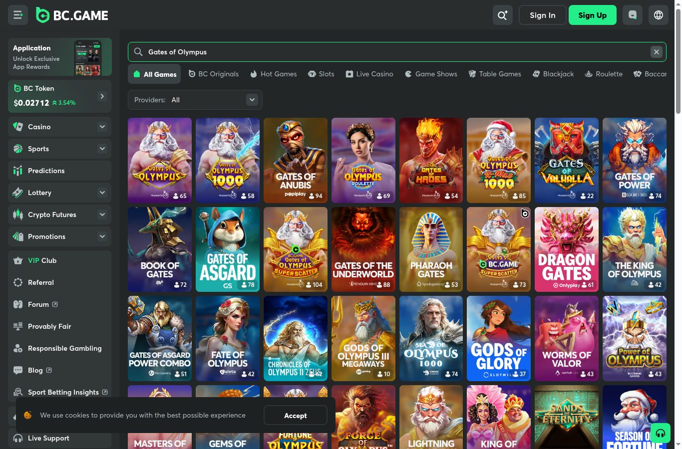Open the Application exclusive rewards banner
Image resolution: width=682 pixels, height=449 pixels.
pyautogui.click(x=60, y=57)
